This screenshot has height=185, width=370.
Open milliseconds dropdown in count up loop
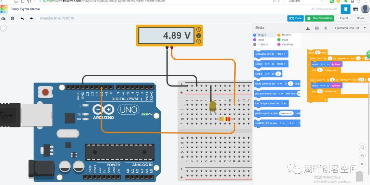[x=332, y=70]
